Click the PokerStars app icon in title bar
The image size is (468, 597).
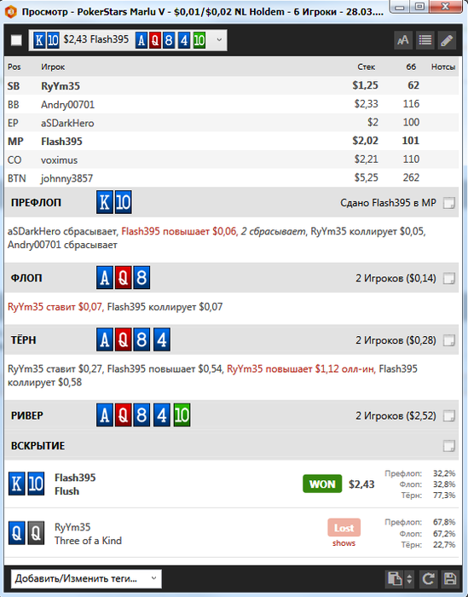[x=10, y=12]
